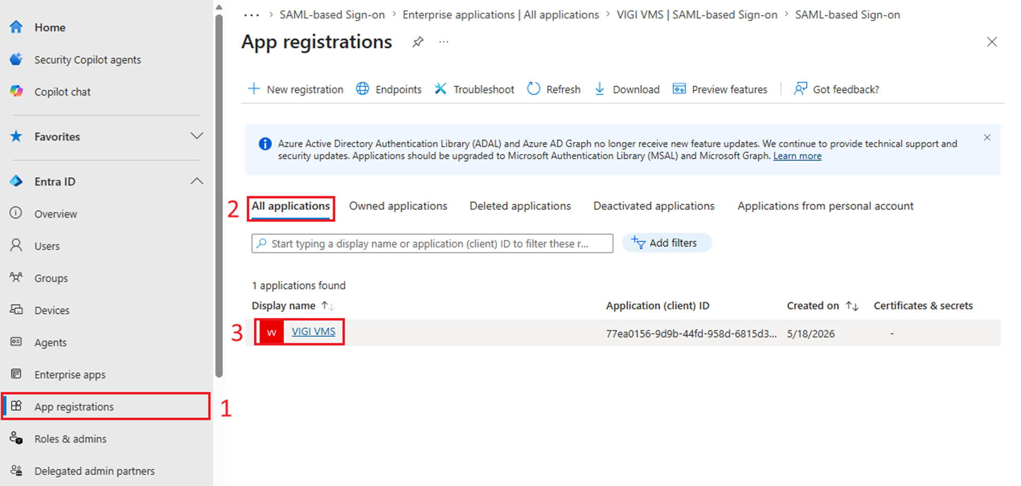Open Security Copilot agents
This screenshot has height=486, width=1021.
pyautogui.click(x=87, y=60)
